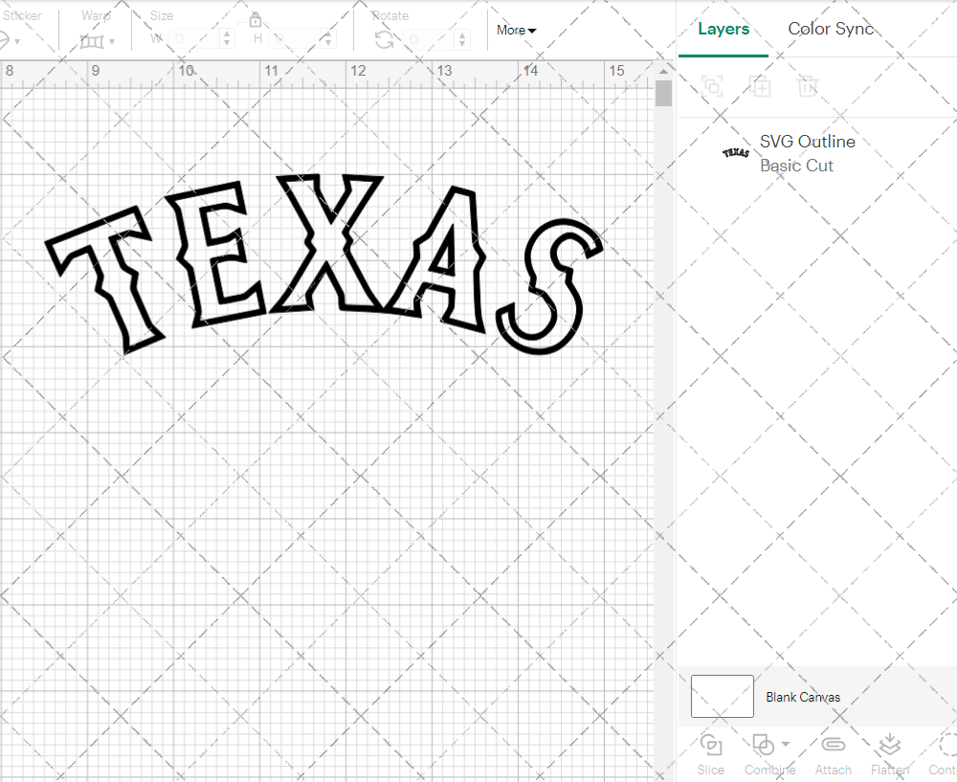Click the Combine icon
Screen dimensions: 957x782
tap(763, 745)
